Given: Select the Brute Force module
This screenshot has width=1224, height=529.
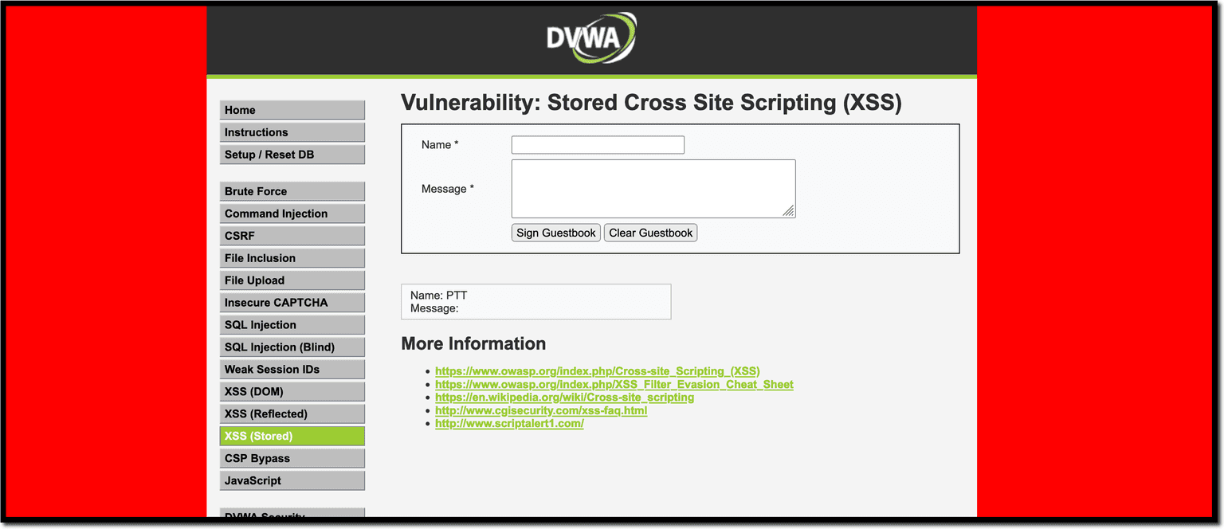Looking at the screenshot, I should (292, 190).
